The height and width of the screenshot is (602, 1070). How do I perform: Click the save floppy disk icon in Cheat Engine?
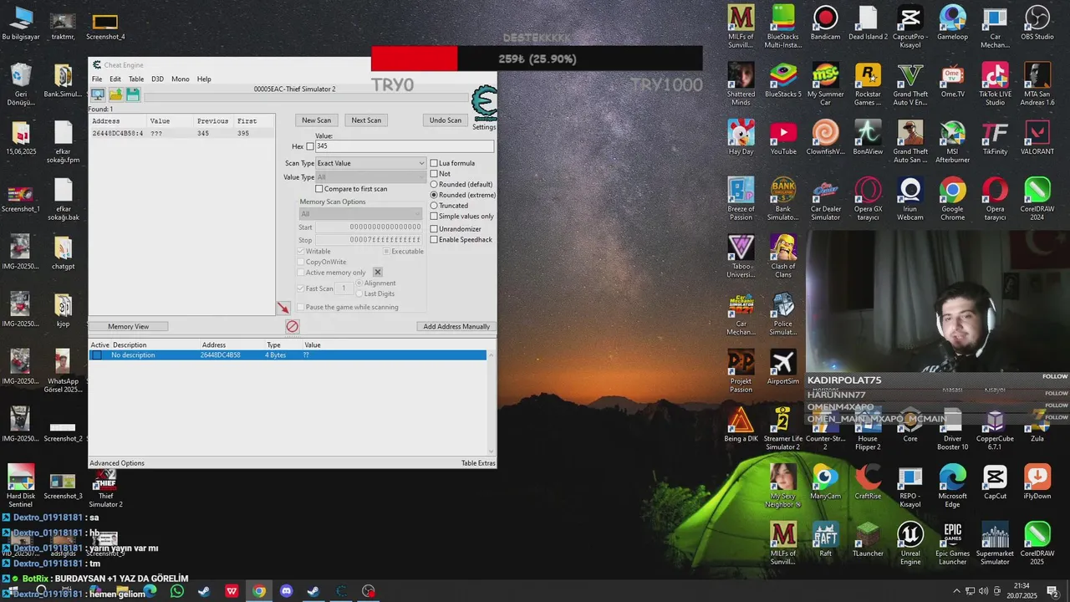[x=132, y=94]
